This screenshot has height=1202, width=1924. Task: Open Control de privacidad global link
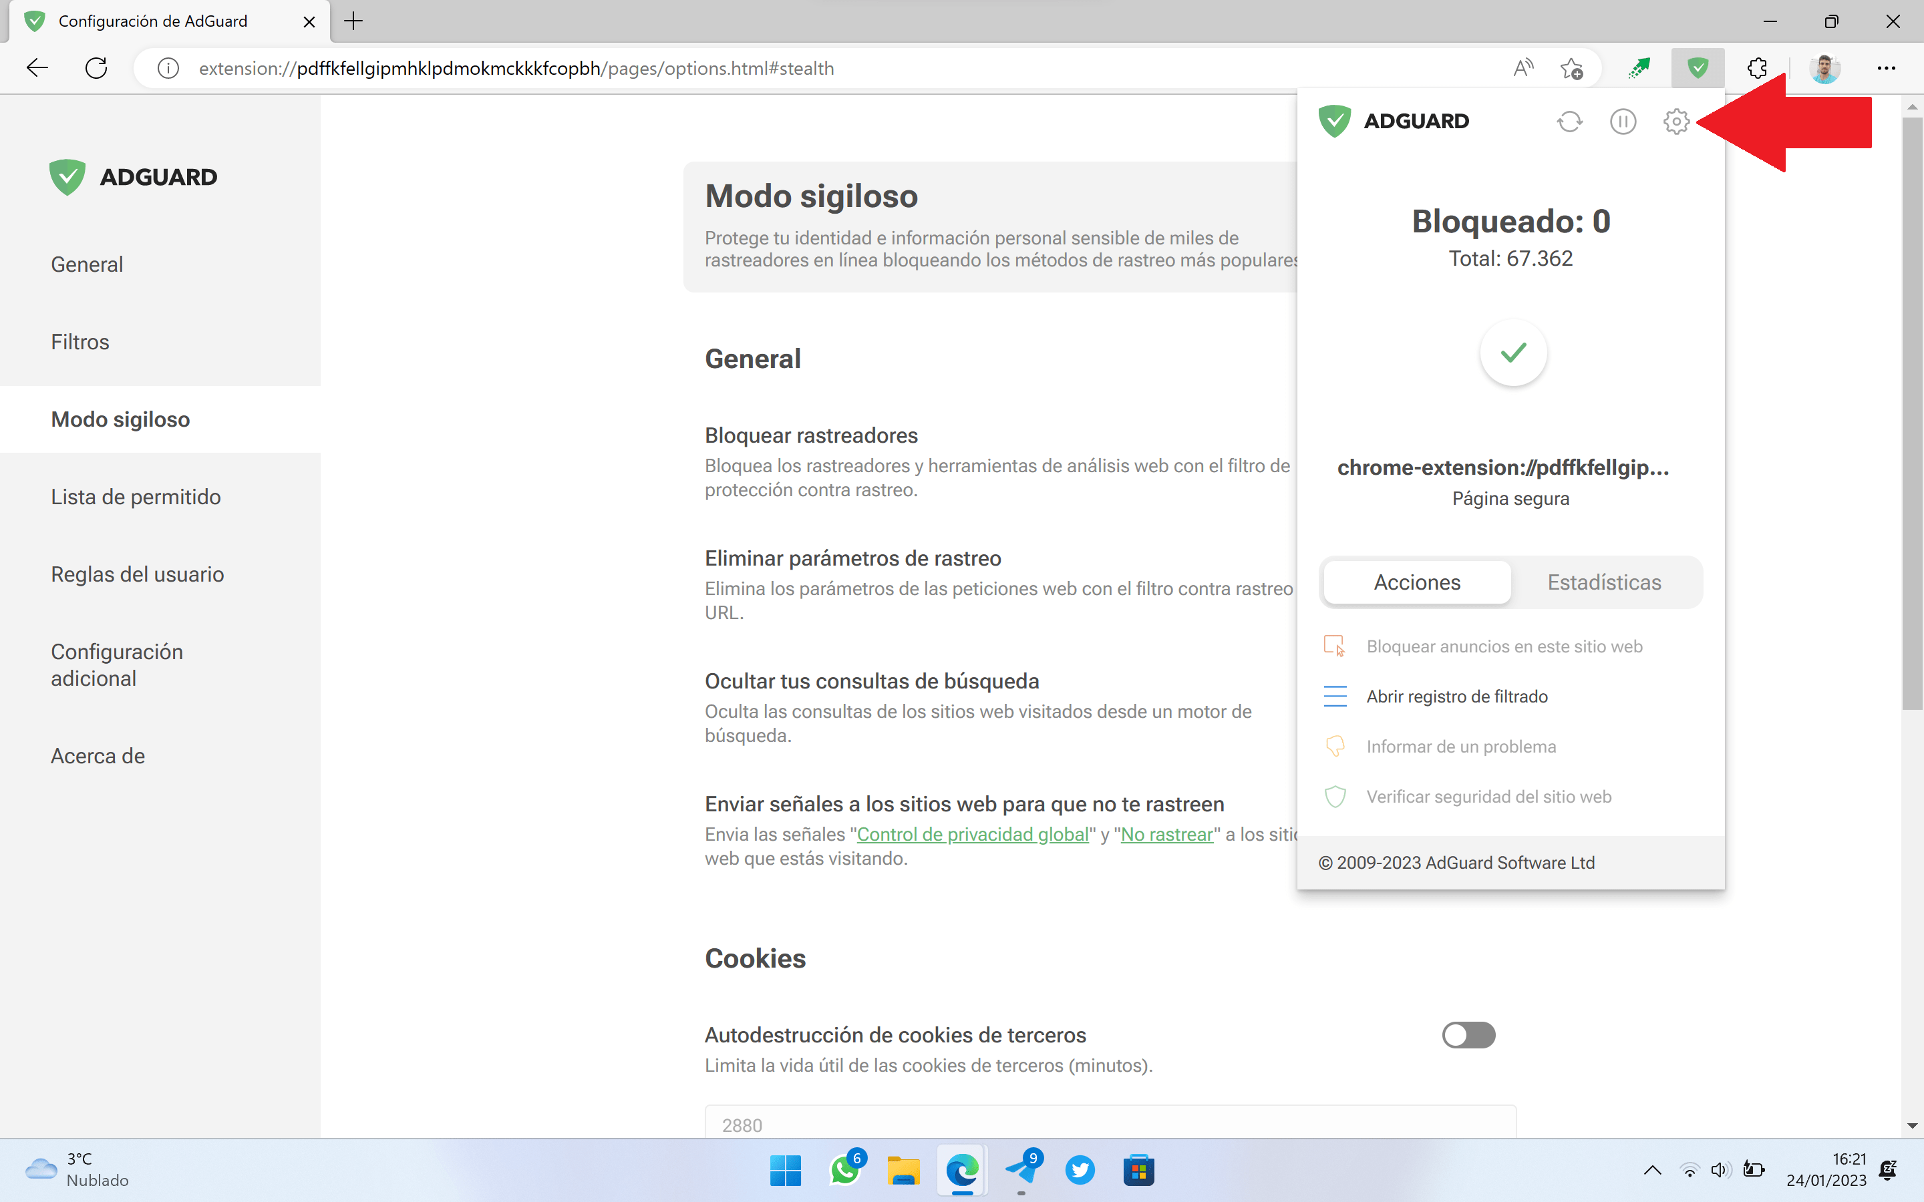click(x=972, y=835)
